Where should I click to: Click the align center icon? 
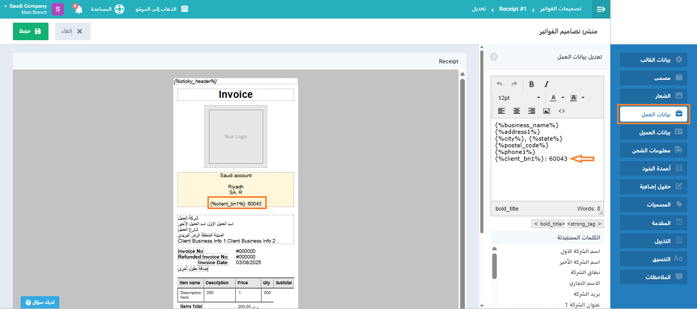coord(516,111)
